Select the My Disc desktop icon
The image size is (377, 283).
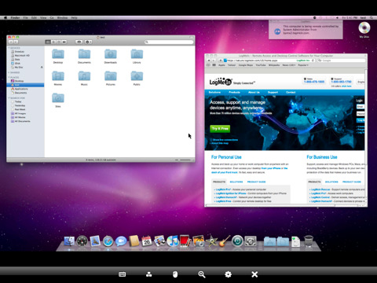[364, 30]
